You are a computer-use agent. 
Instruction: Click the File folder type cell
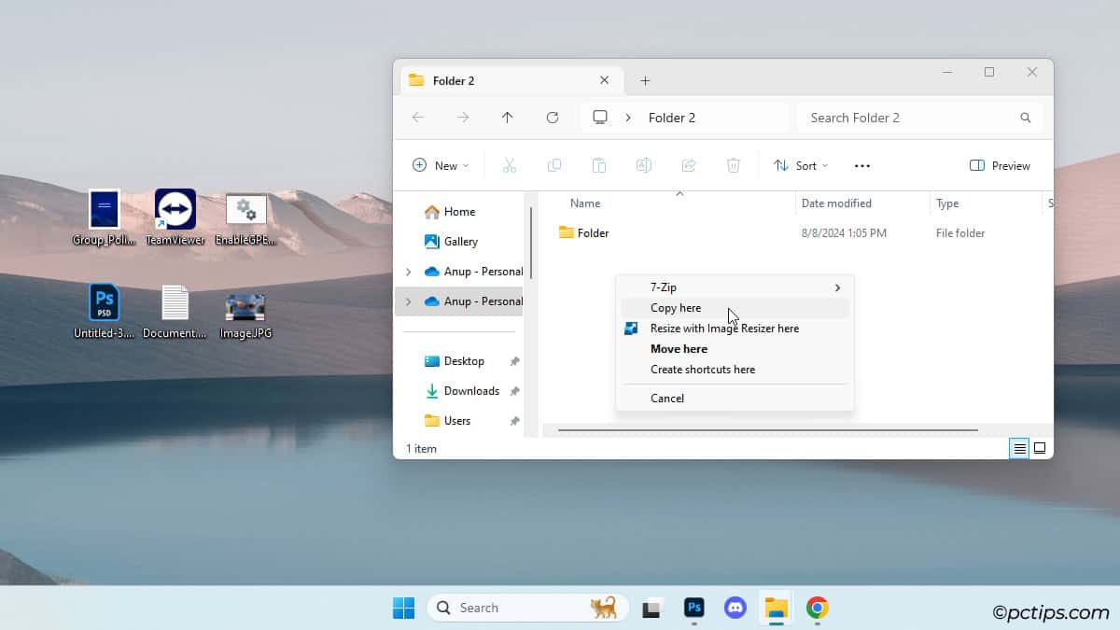pos(960,233)
